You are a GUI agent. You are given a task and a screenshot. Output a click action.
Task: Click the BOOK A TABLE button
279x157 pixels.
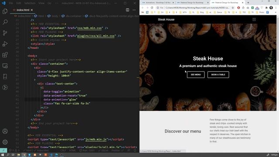pos(218,75)
